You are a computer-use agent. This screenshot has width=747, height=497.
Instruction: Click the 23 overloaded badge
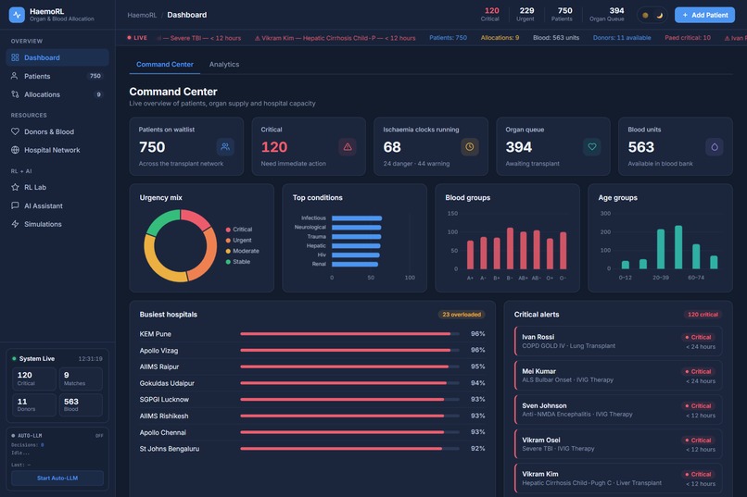[x=462, y=315]
